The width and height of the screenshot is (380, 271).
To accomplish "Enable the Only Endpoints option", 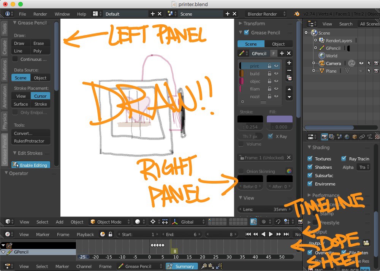I will click(14, 113).
